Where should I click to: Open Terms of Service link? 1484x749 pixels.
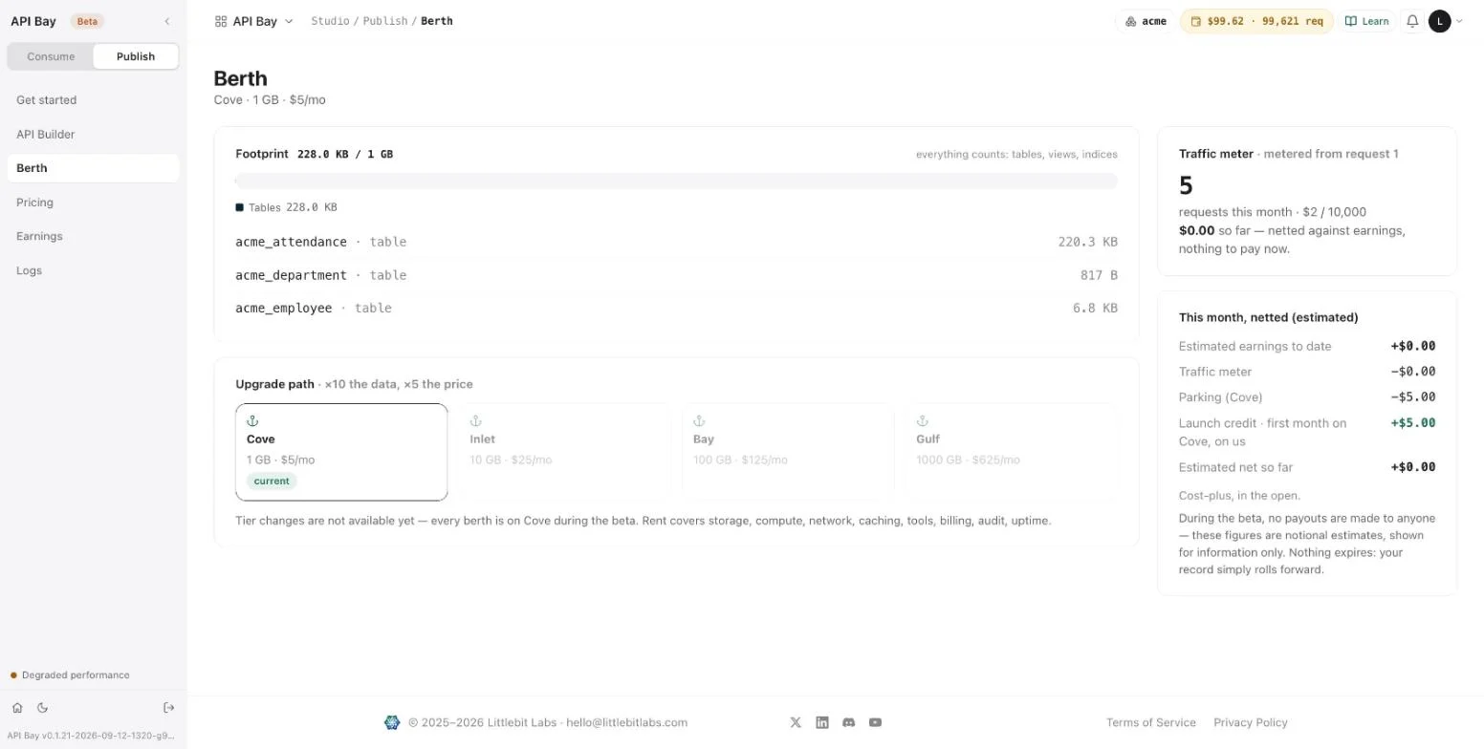pyautogui.click(x=1151, y=722)
